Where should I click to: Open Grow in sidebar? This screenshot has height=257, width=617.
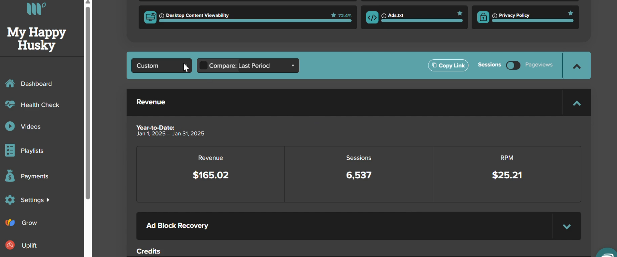(29, 223)
